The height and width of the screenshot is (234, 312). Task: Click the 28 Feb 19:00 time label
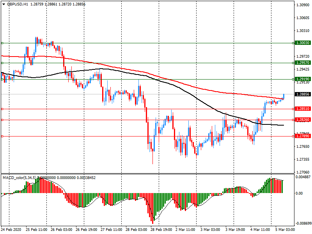point(161,229)
